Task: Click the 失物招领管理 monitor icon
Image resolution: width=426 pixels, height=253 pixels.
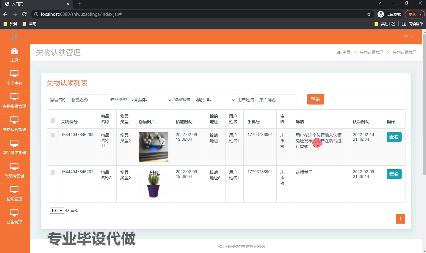Action: point(14,97)
